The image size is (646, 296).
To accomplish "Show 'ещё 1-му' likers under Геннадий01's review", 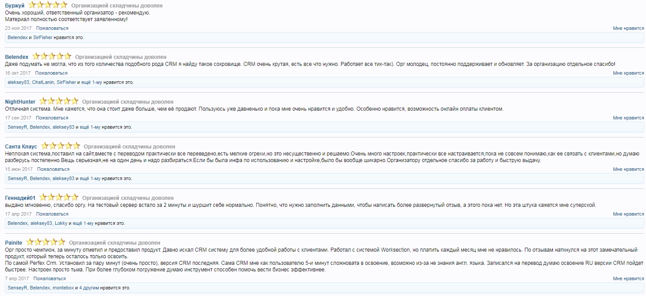I will point(83,223).
